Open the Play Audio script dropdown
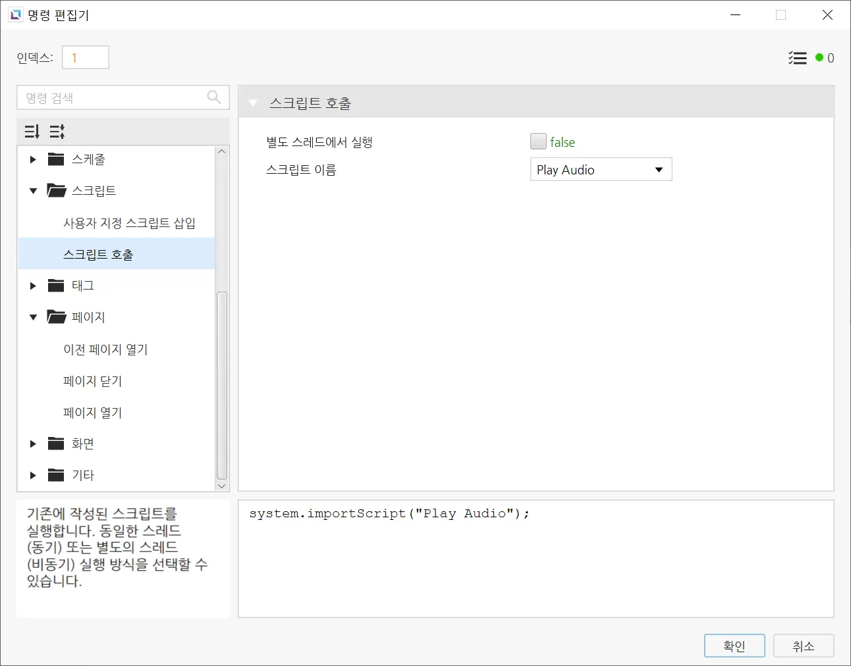851x666 pixels. click(601, 170)
